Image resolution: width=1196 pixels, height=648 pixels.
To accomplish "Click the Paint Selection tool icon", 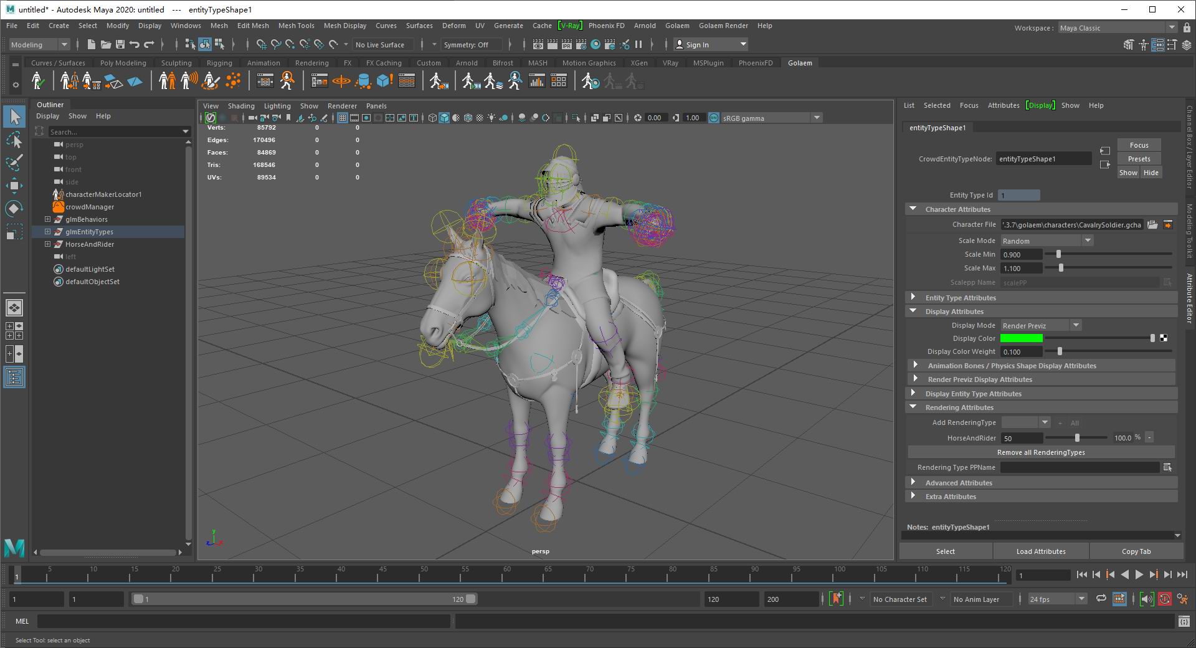I will click(14, 163).
